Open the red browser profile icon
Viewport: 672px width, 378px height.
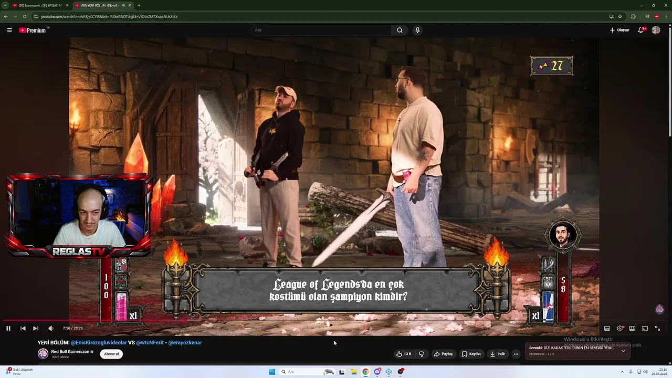point(657,16)
